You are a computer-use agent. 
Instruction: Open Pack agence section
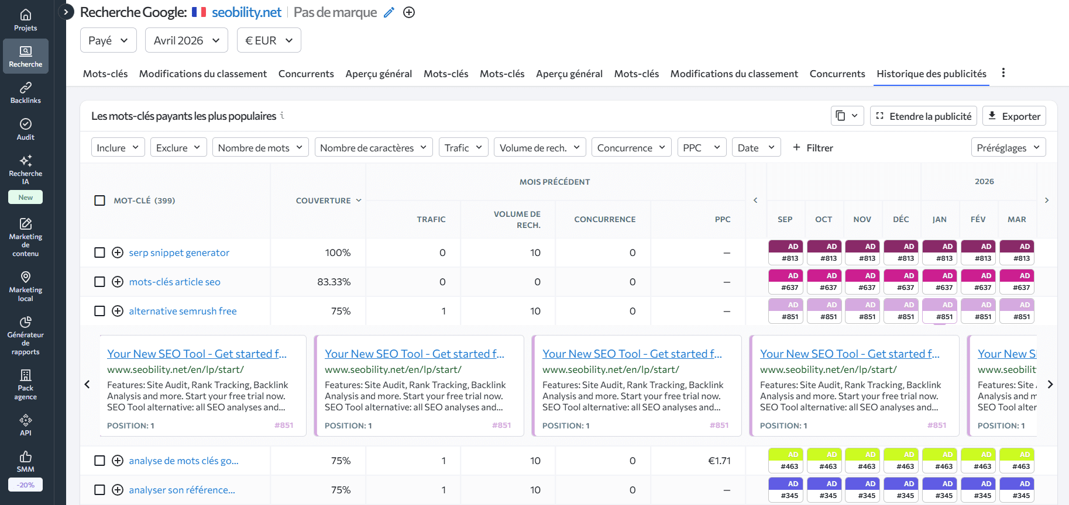tap(25, 385)
